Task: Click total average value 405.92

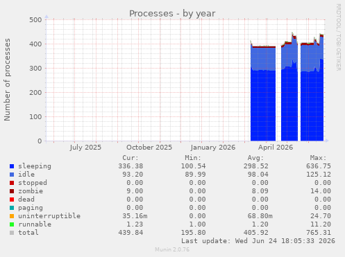Action: pyautogui.click(x=256, y=233)
